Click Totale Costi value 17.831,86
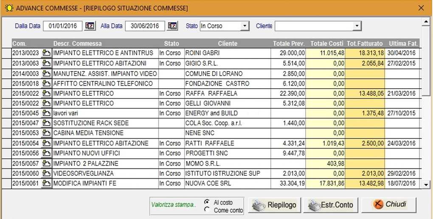This screenshot has width=433, height=219. point(326,183)
